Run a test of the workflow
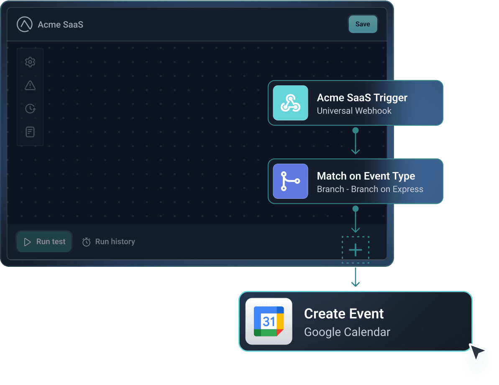The image size is (499, 385). pos(44,241)
